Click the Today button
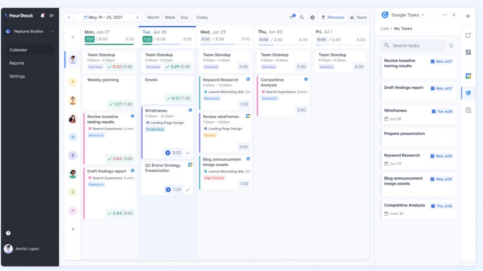The width and height of the screenshot is (483, 271). pos(202,17)
